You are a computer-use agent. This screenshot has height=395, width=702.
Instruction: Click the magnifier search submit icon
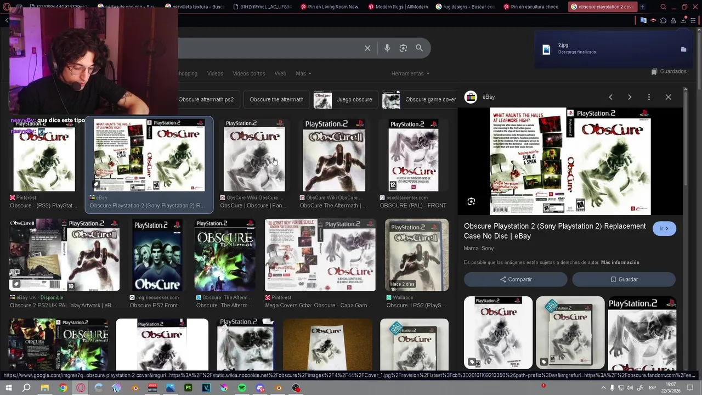coord(419,48)
